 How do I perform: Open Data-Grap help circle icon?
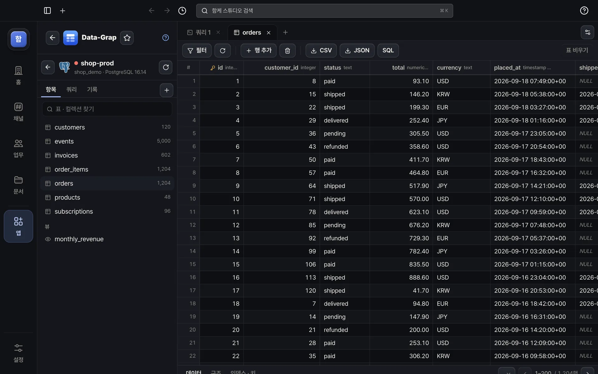(x=166, y=38)
